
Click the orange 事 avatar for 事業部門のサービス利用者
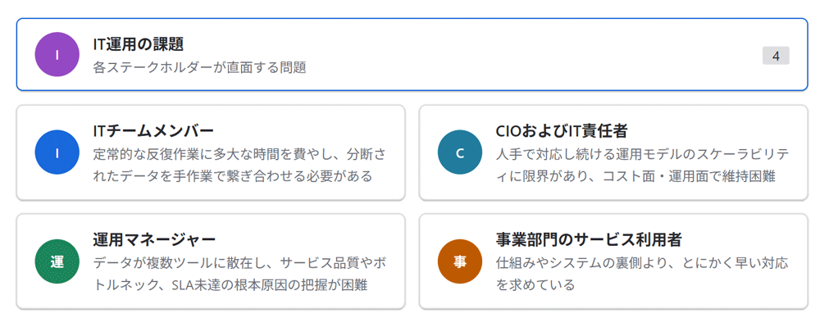point(460,261)
